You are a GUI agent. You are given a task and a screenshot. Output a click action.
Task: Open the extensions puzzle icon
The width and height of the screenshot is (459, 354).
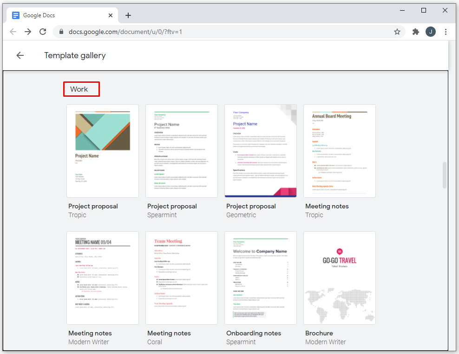point(415,32)
